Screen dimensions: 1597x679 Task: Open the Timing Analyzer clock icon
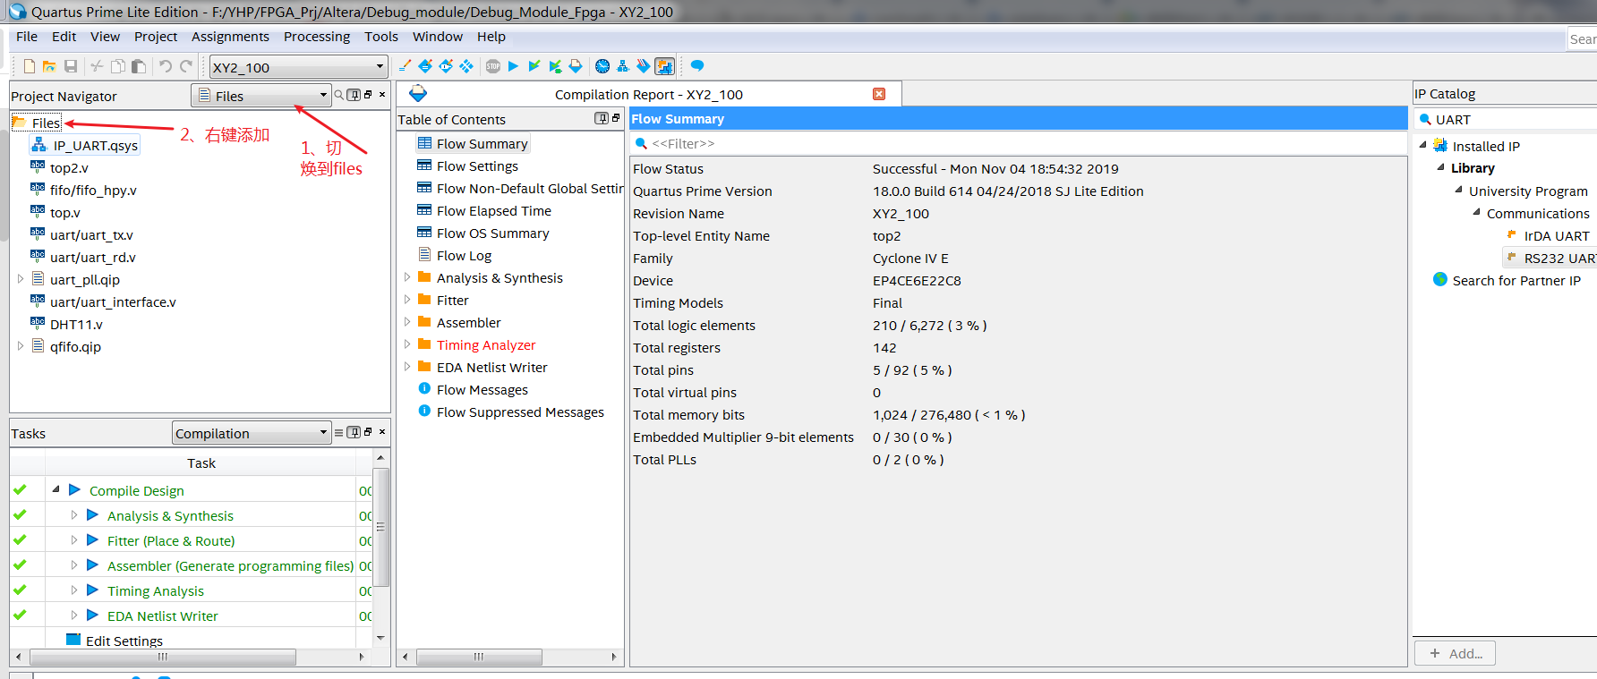[x=602, y=66]
